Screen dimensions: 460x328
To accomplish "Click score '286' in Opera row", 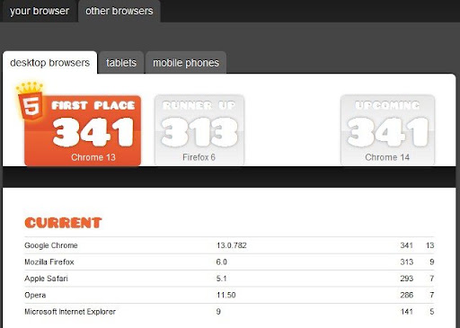I will click(406, 295).
